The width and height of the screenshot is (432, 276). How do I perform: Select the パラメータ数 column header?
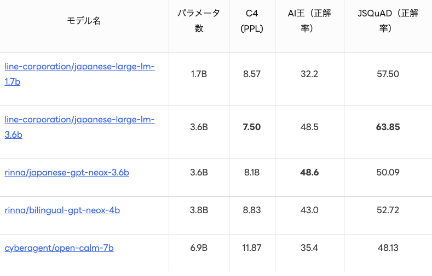pyautogui.click(x=199, y=21)
